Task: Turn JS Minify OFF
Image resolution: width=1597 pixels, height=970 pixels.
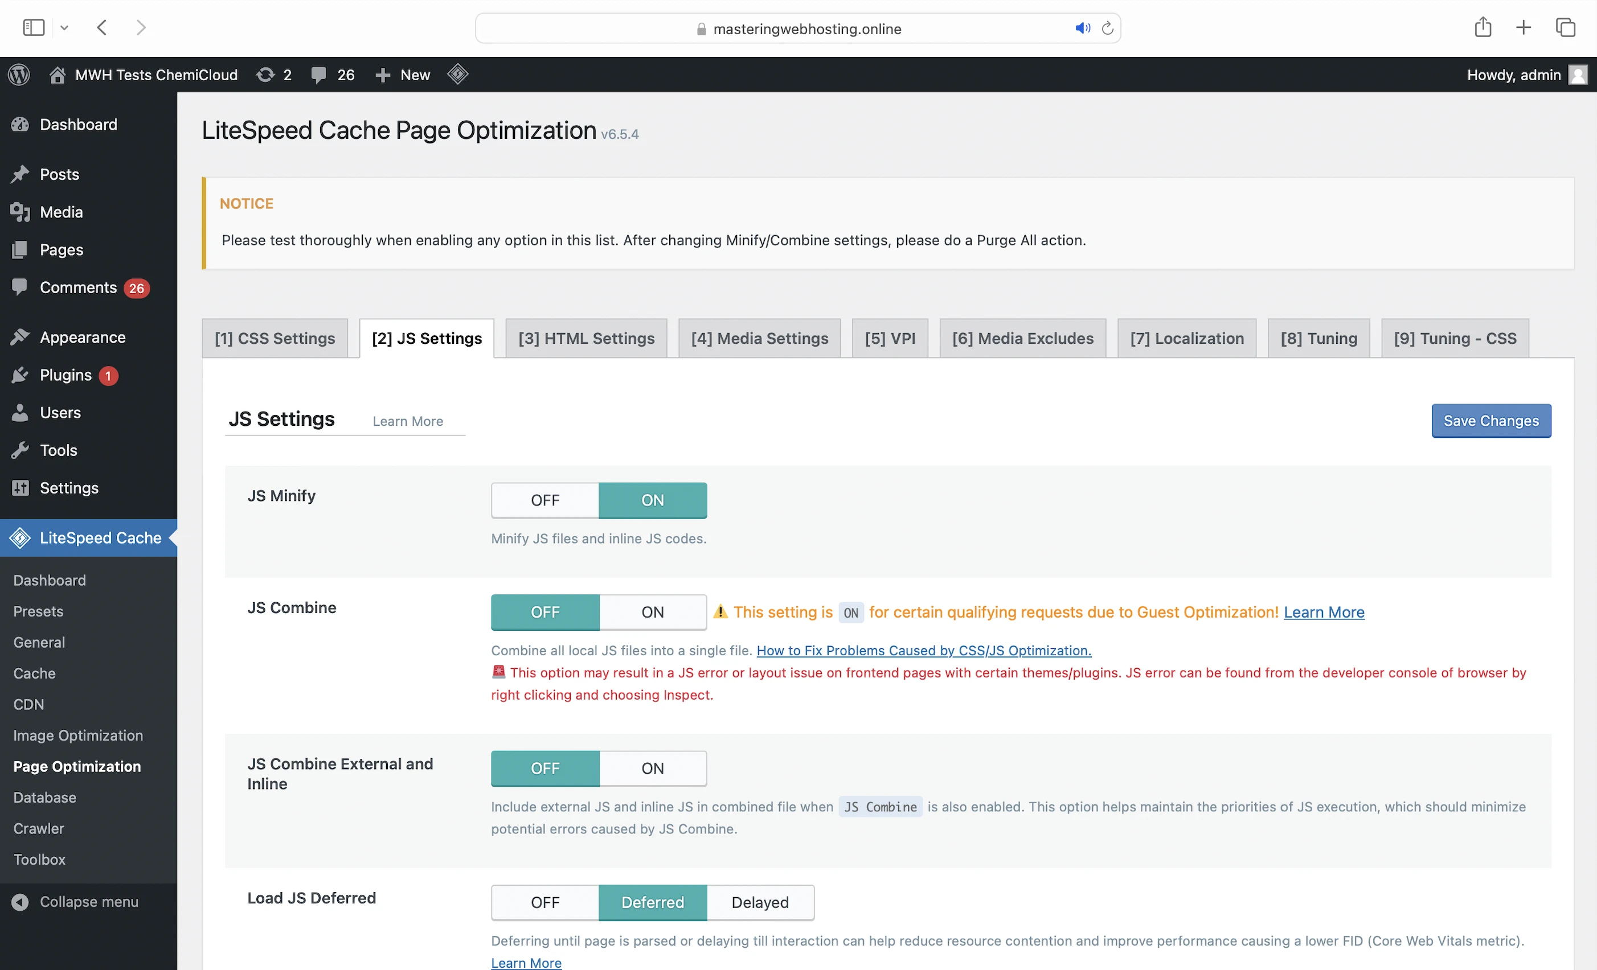Action: tap(544, 500)
